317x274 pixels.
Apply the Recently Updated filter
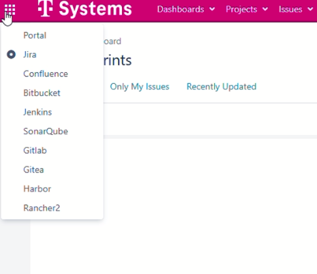(222, 87)
